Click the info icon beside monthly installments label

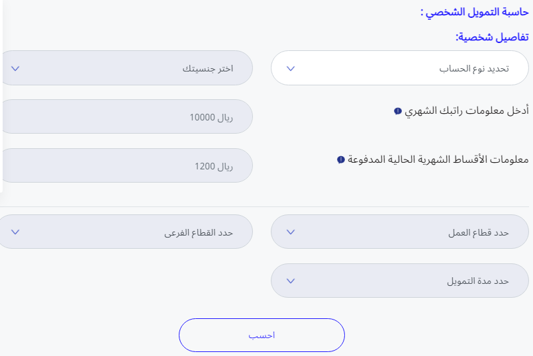340,160
